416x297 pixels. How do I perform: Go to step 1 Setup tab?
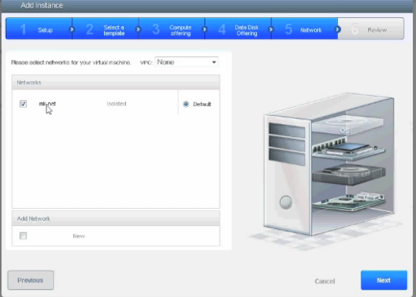click(x=39, y=29)
